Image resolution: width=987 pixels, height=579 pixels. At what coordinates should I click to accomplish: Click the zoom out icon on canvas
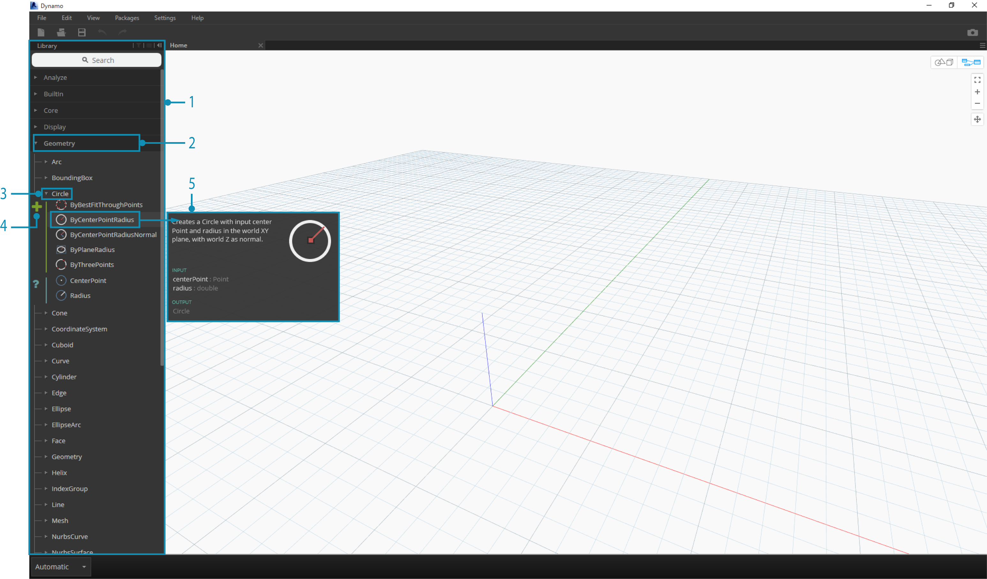tap(977, 105)
